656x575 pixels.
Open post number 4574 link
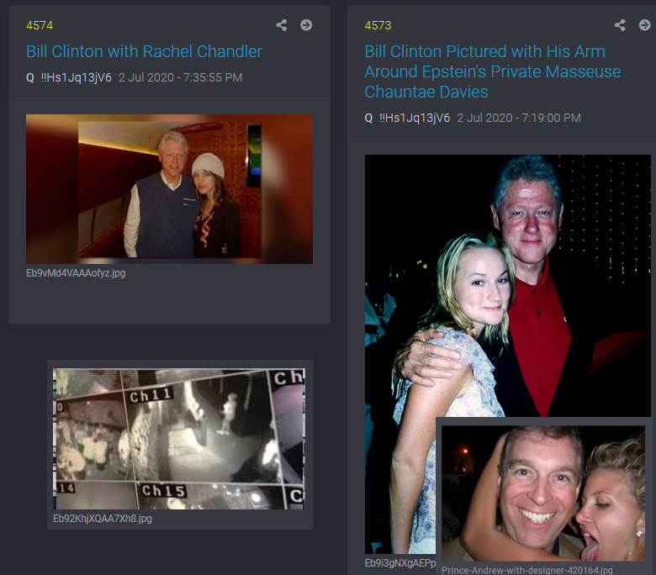click(40, 26)
